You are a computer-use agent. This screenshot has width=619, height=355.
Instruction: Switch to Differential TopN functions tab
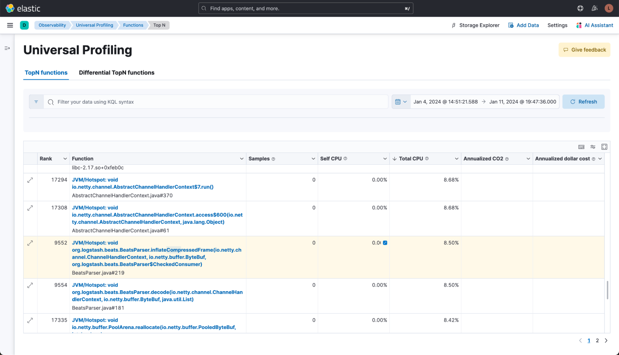116,72
